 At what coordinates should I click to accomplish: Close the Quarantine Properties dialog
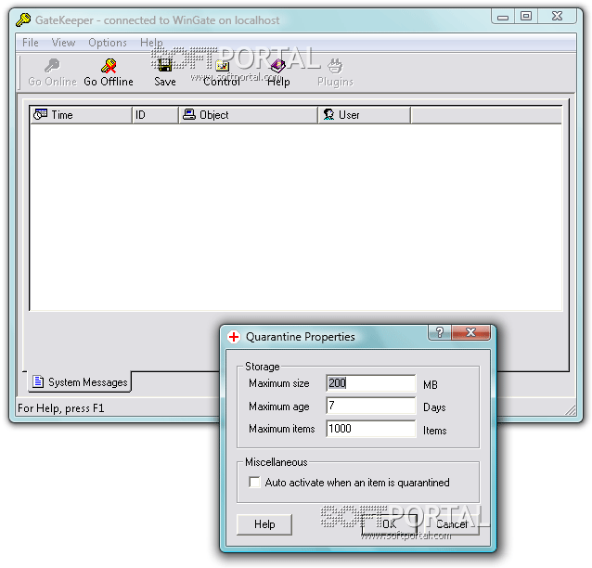[x=470, y=332]
